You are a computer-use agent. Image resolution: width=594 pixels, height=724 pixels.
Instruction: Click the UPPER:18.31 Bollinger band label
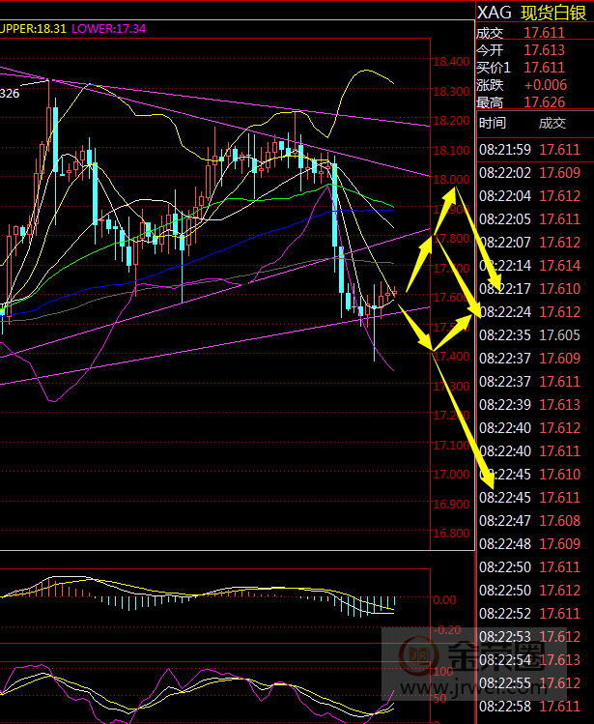tap(33, 29)
